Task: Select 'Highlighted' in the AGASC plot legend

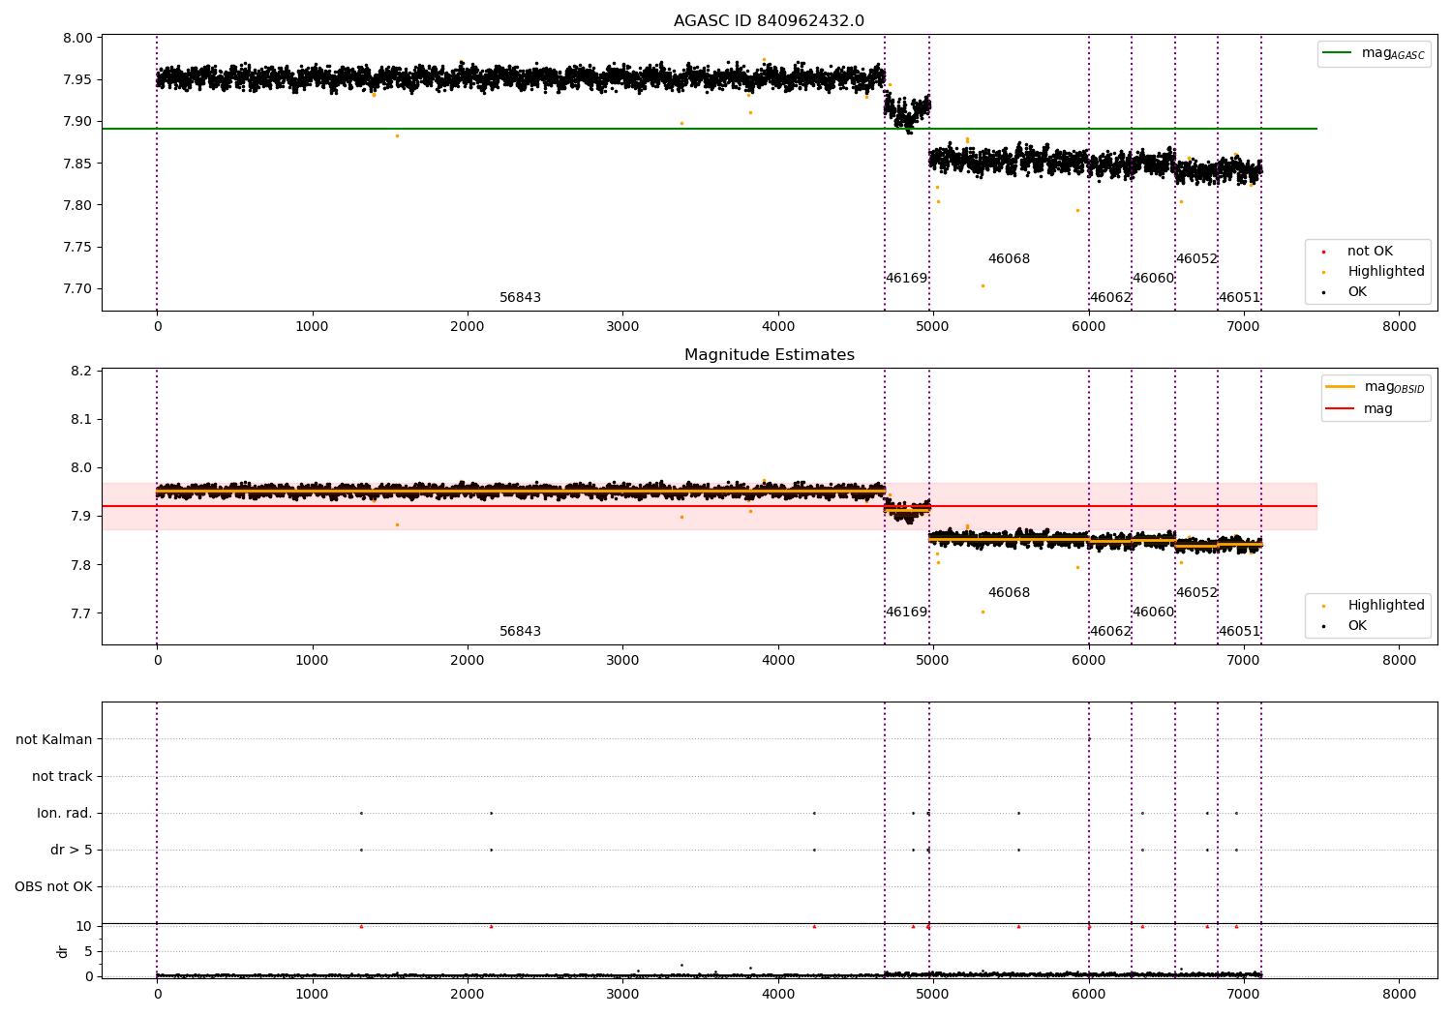Action: point(1385,272)
